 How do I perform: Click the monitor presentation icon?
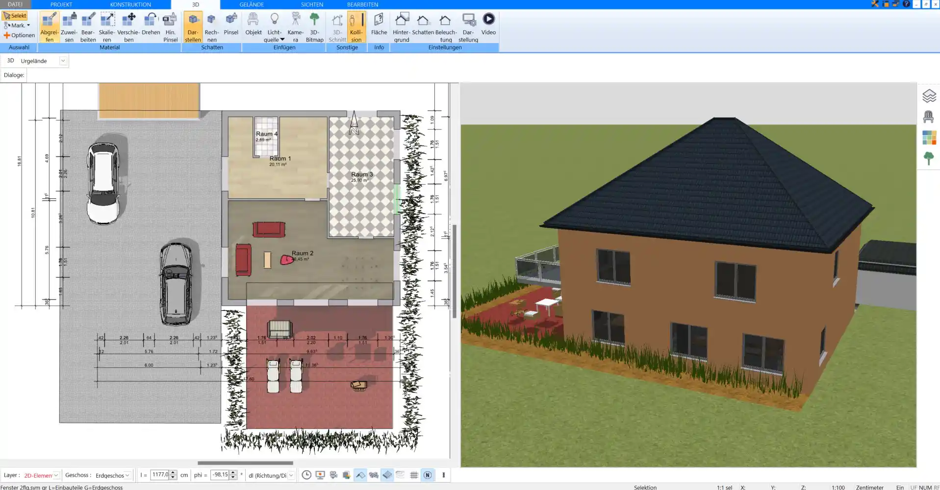pos(320,475)
